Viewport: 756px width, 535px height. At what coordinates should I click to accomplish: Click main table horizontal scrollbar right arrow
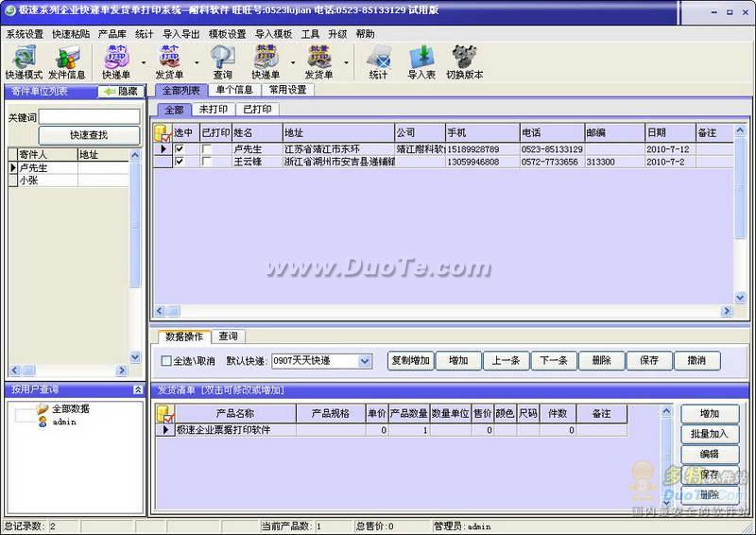pyautogui.click(x=727, y=311)
